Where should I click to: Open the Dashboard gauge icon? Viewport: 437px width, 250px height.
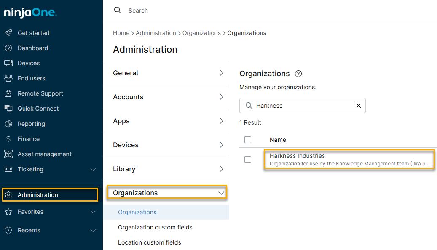pyautogui.click(x=8, y=48)
